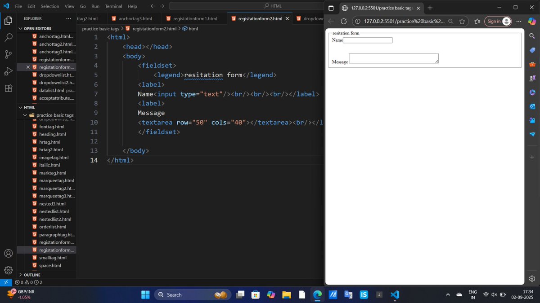Go forward using VS Code navigation arrow
Viewport: 540px width, 303px height.
point(162,6)
